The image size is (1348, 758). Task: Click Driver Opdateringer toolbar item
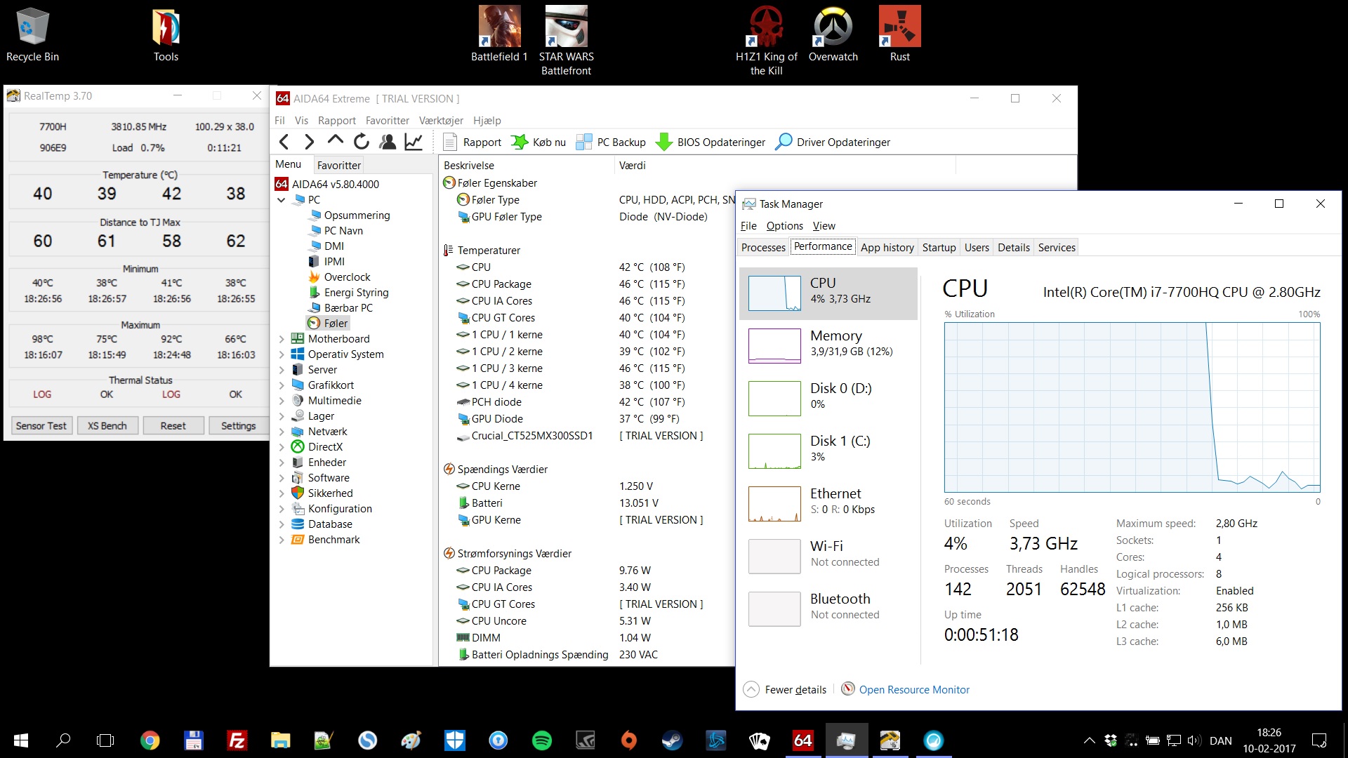833,142
